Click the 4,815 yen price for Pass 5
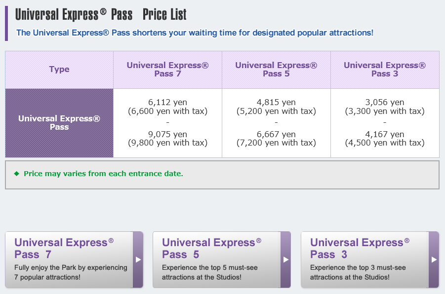The width and height of the screenshot is (445, 294). tap(276, 102)
